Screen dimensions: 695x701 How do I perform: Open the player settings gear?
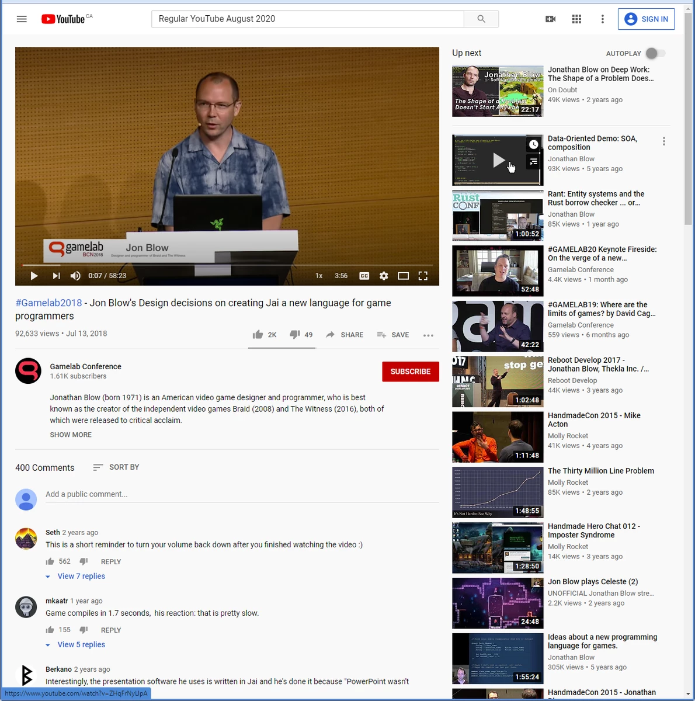point(384,276)
